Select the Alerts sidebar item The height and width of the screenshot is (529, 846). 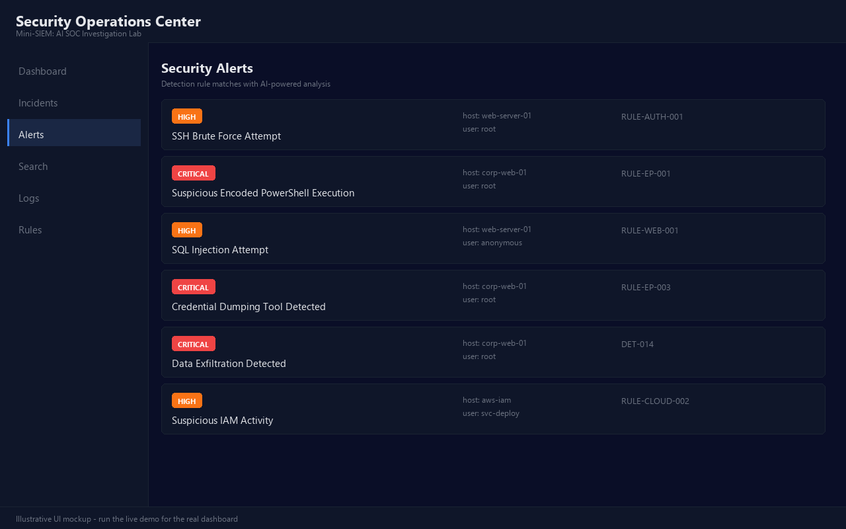click(74, 135)
